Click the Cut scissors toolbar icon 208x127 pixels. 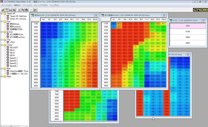pyautogui.click(x=19, y=10)
